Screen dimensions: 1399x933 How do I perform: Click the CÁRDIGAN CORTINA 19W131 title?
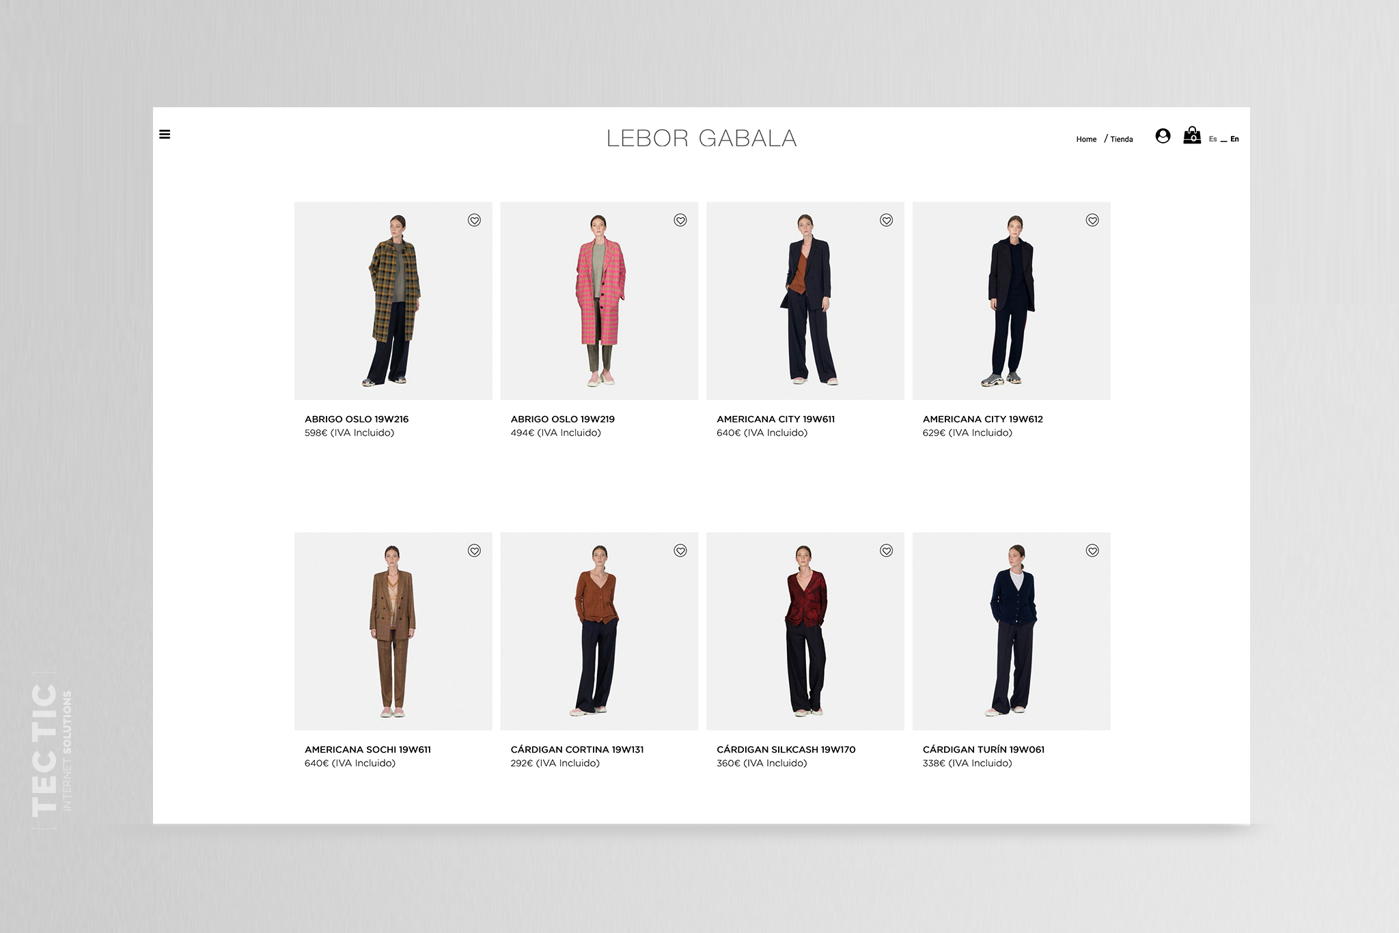[577, 750]
